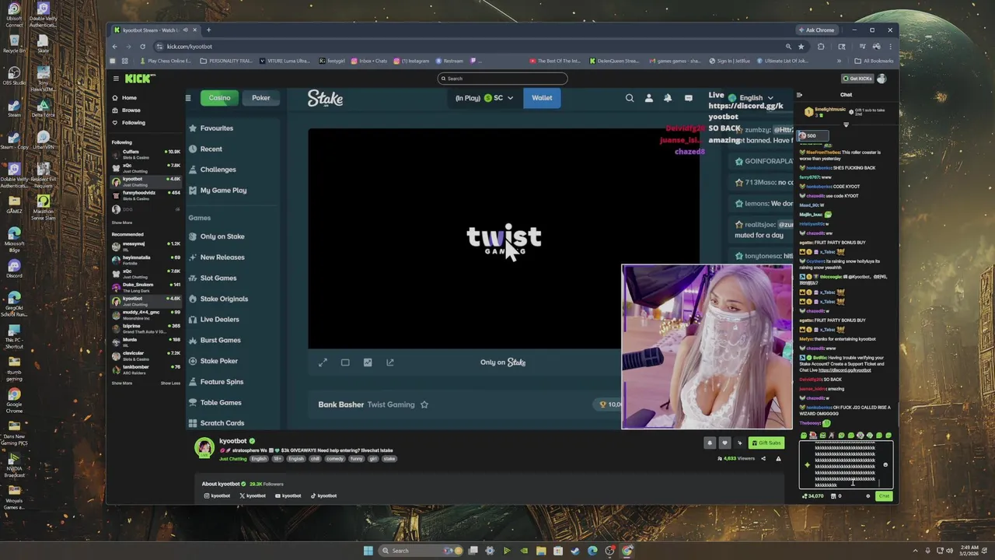Collapse Recommended list with Show Less

click(170, 383)
